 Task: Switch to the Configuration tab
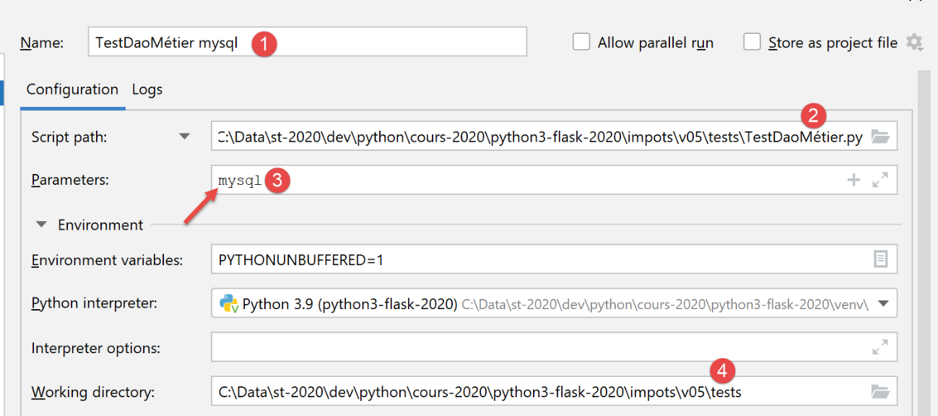click(x=72, y=90)
